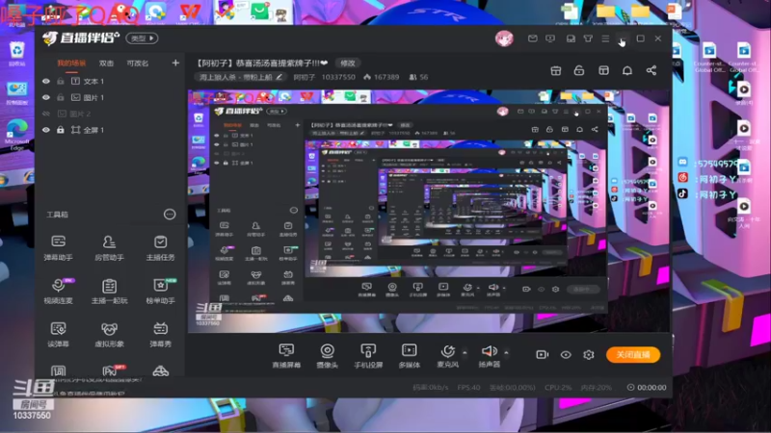771x433 pixels.
Task: Open the 房管助手 tool
Action: point(109,247)
